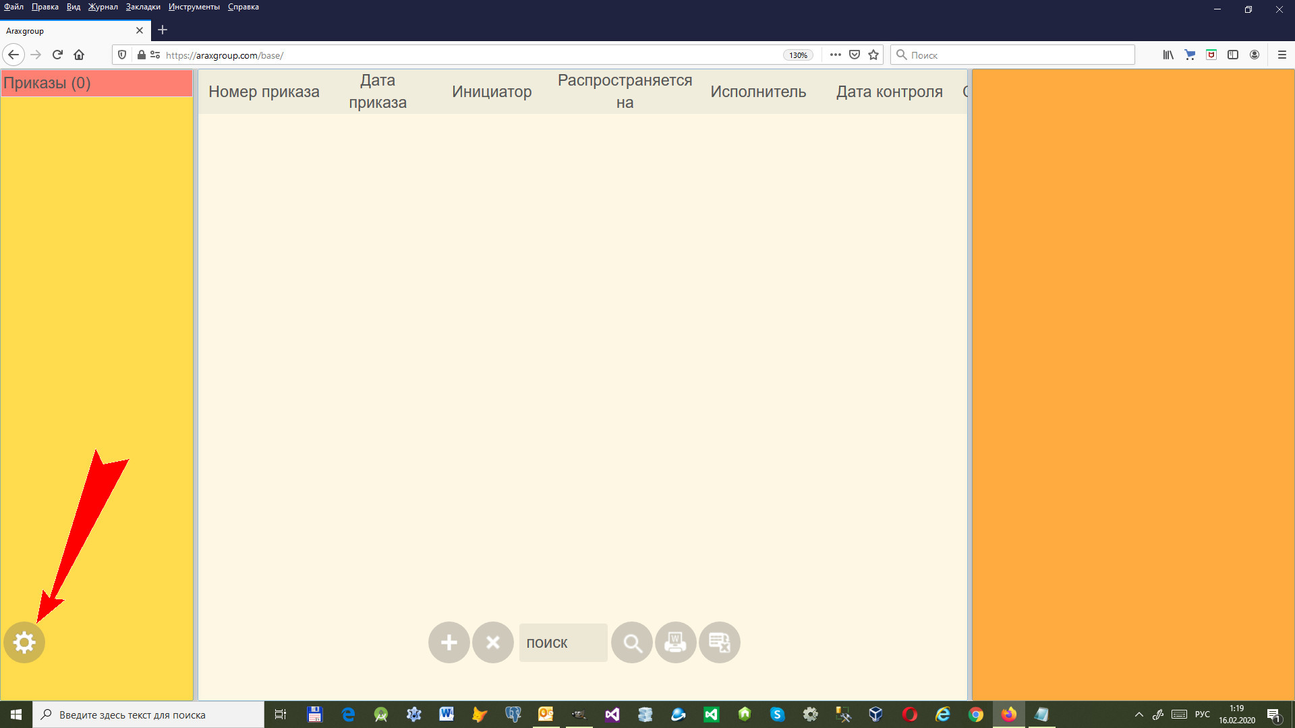Open a new browser tab
The width and height of the screenshot is (1295, 728).
pyautogui.click(x=163, y=30)
